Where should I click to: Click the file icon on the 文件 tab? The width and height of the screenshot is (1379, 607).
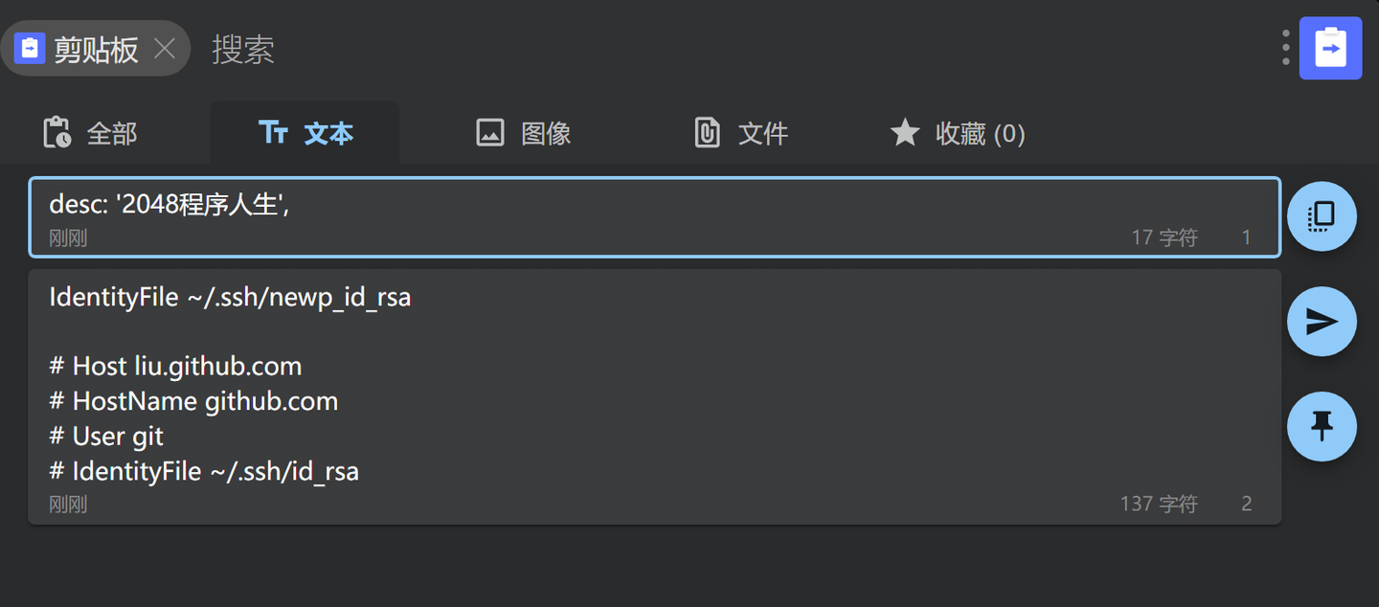click(x=708, y=133)
